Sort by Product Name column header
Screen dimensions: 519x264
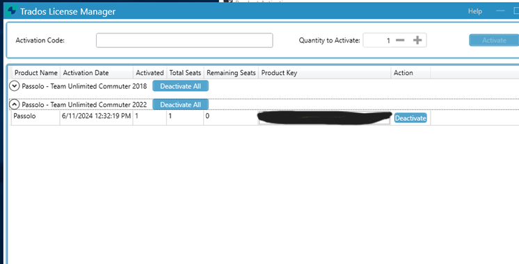click(x=36, y=73)
